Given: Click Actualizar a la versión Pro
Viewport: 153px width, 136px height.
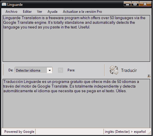Looking at the screenshot, I should [x=82, y=12].
